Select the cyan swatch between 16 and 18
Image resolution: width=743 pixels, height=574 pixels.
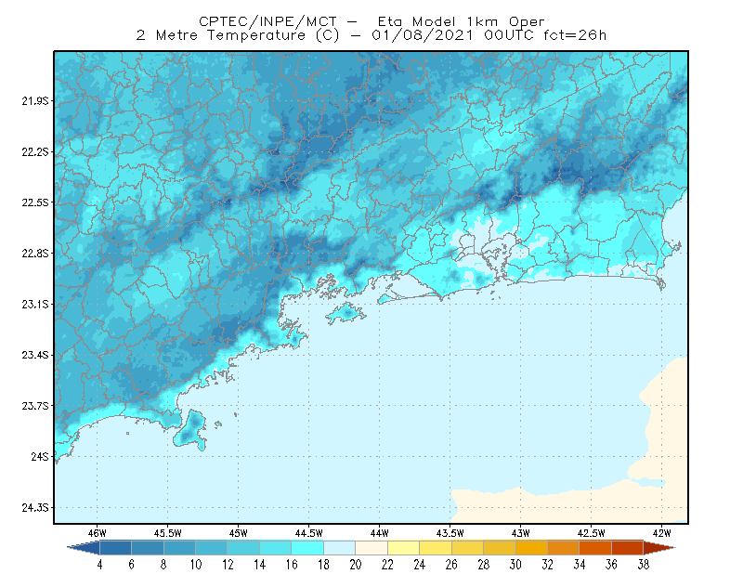(x=307, y=548)
